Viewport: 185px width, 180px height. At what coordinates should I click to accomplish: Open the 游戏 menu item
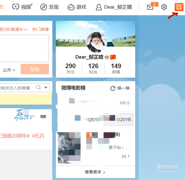[x=81, y=7]
